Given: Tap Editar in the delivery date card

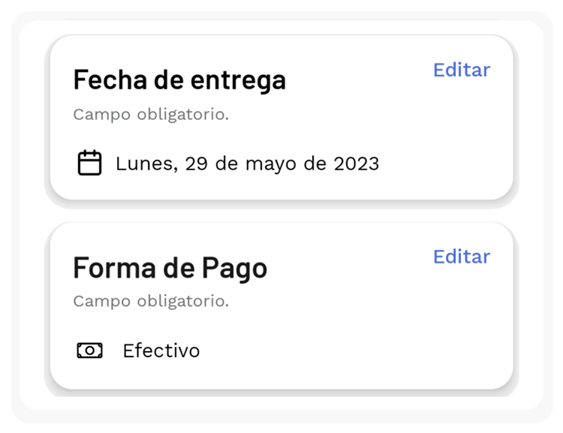Looking at the screenshot, I should point(462,70).
